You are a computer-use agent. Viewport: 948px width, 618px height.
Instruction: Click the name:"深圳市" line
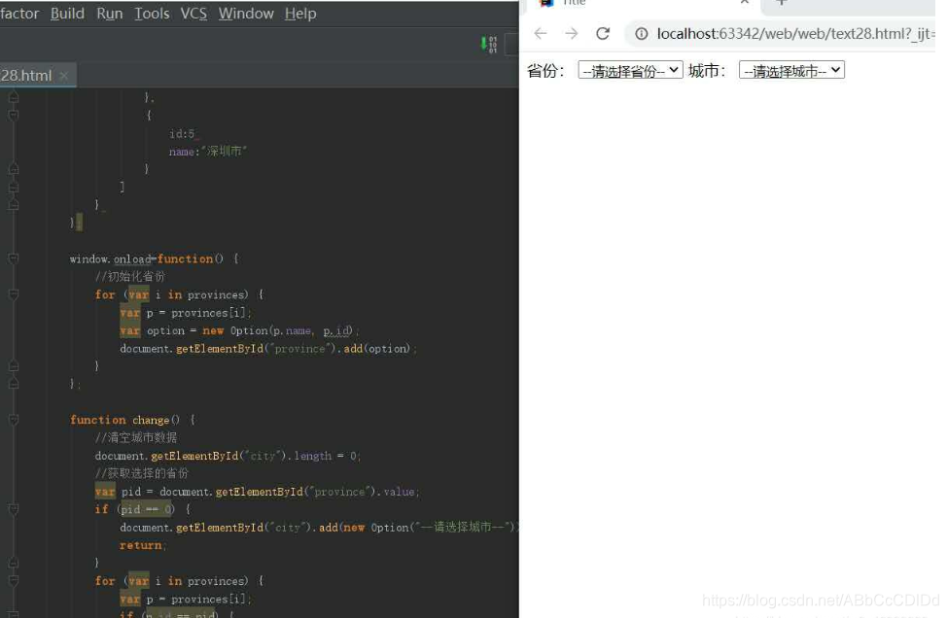pos(208,151)
